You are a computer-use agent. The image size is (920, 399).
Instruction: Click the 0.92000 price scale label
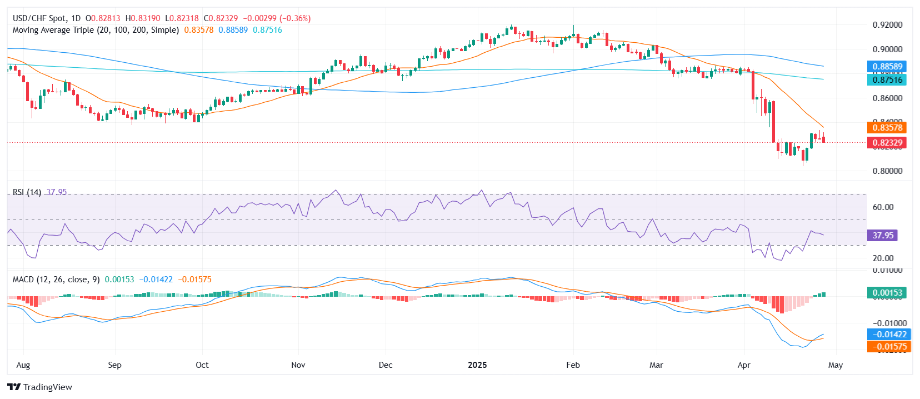click(x=887, y=25)
